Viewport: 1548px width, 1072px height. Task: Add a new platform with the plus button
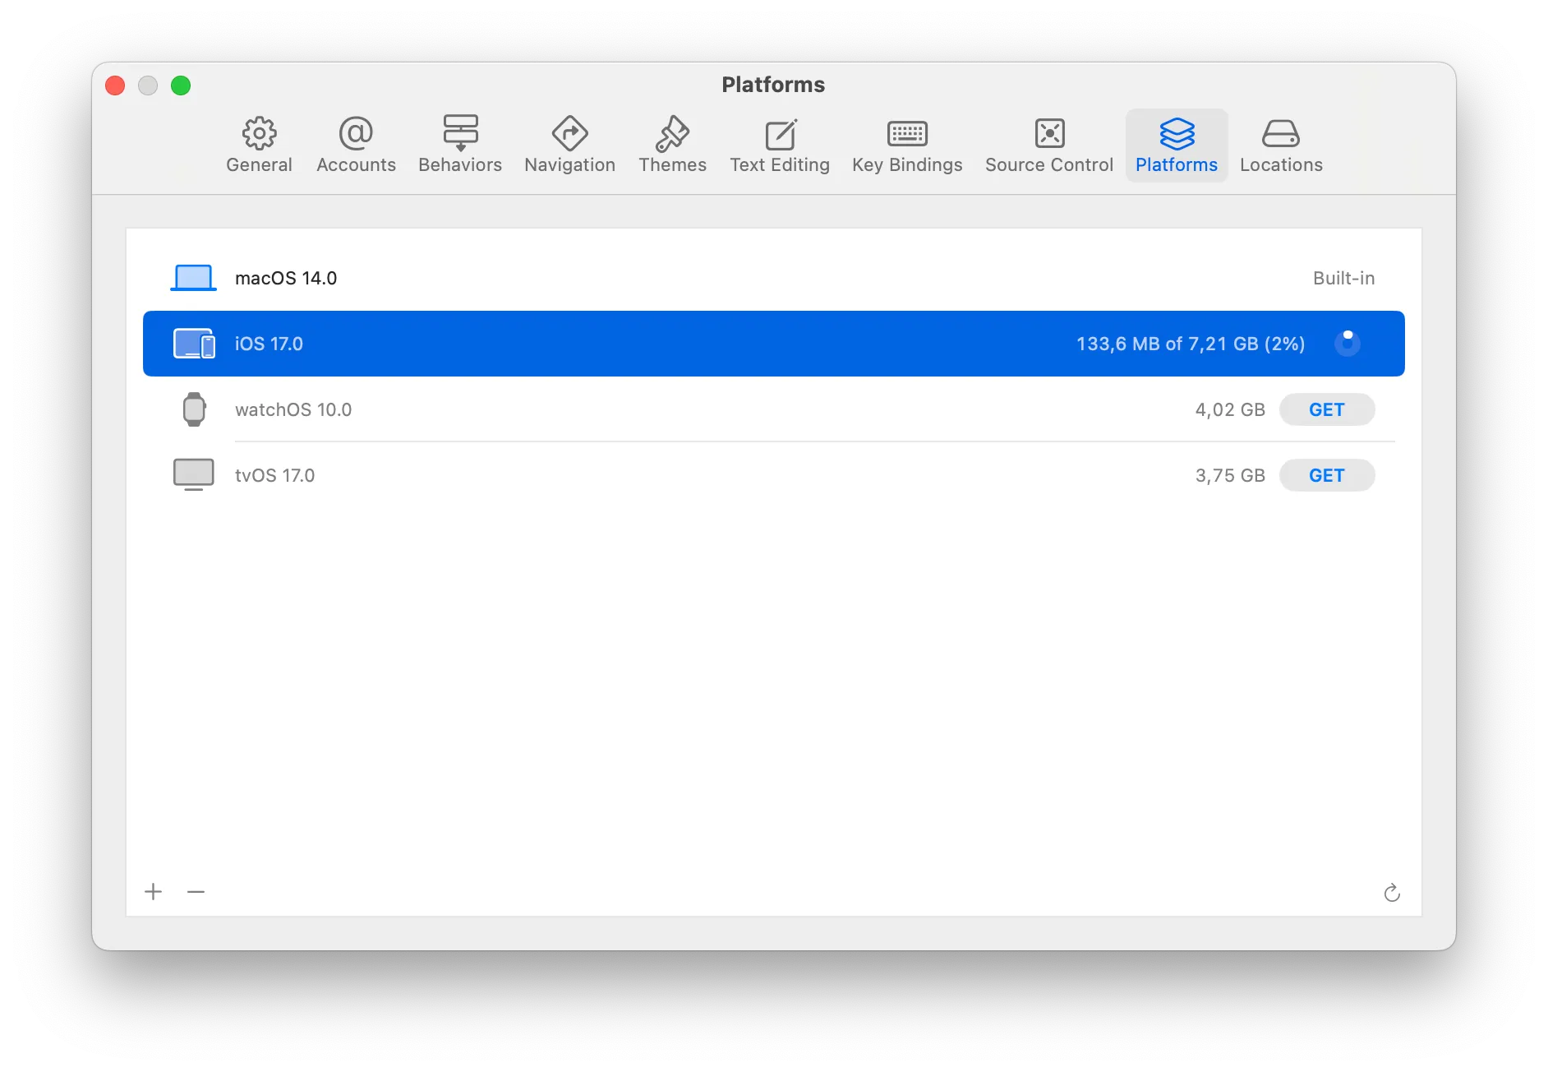[153, 891]
